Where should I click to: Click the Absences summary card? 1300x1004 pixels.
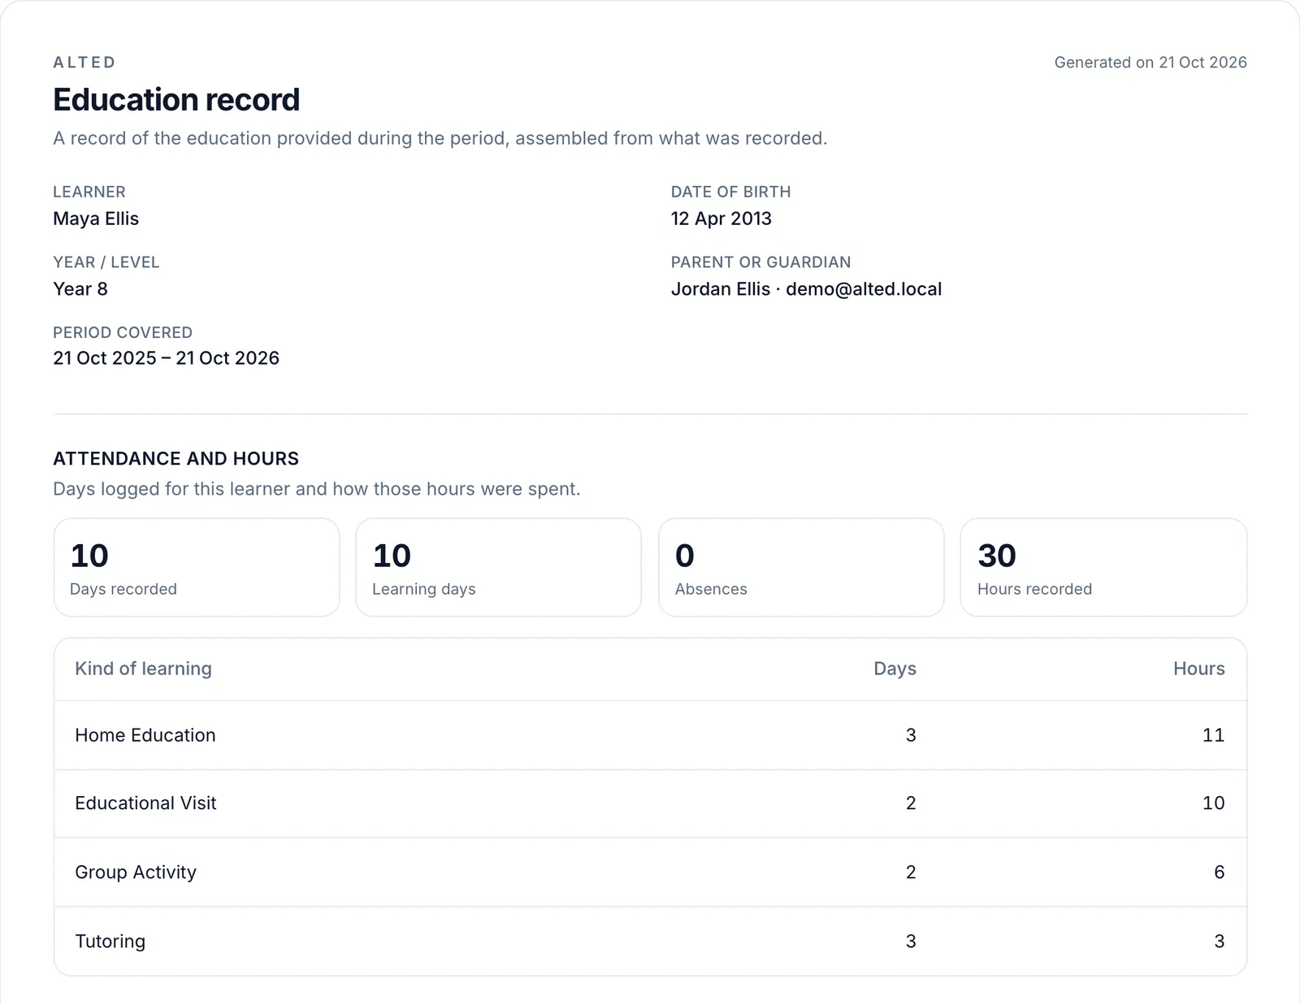(801, 568)
